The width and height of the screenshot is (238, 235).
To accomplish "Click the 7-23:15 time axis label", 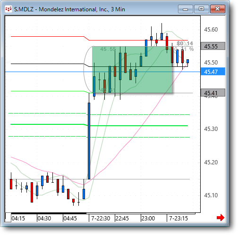I will pos(178,219).
